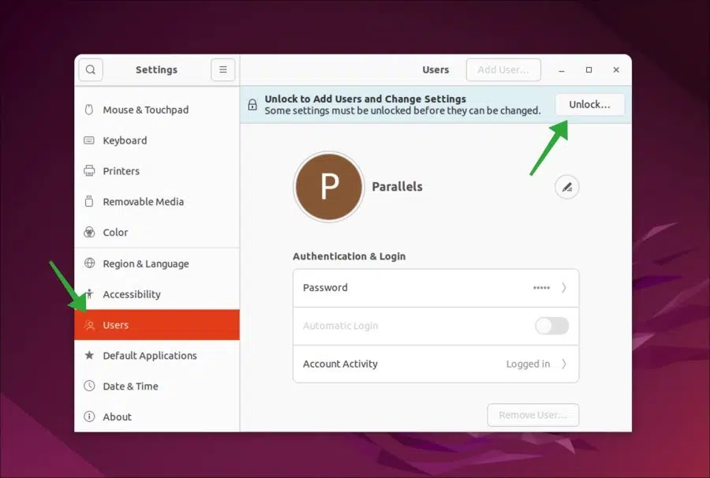
Task: Click the padlock icon in unlock banner
Action: point(252,105)
